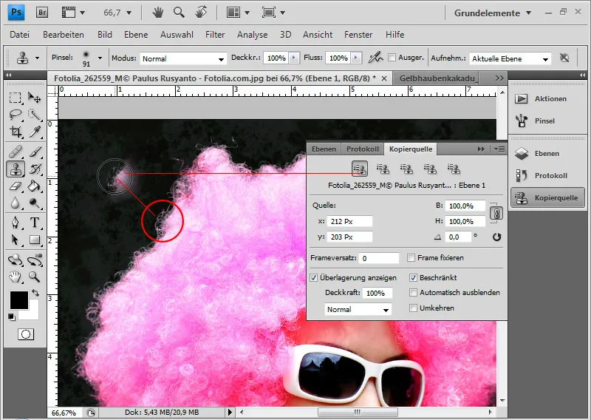Select the Eyedropper tool
This screenshot has height=420, width=591.
[34, 132]
